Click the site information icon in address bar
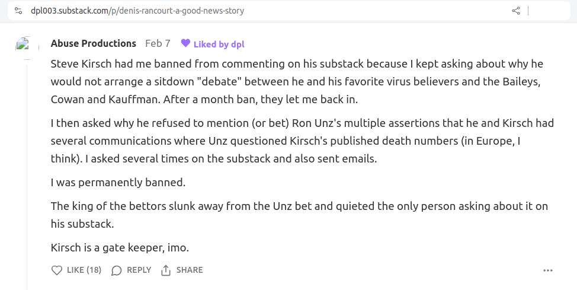 [18, 11]
